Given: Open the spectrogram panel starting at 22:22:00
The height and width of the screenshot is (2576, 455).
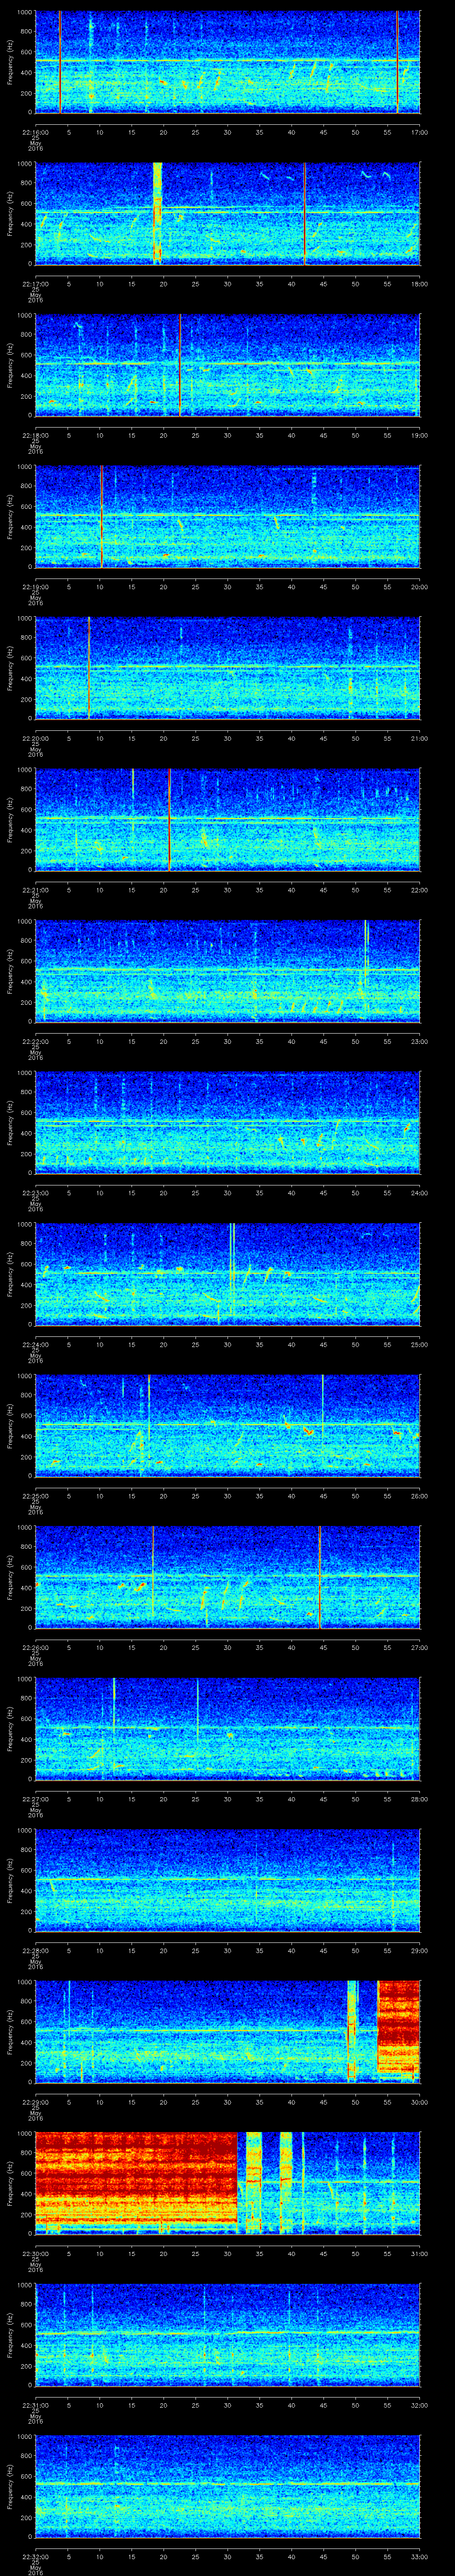Looking at the screenshot, I should (227, 970).
